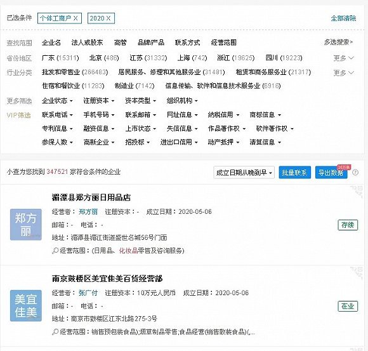Click the help question mark icon
The image size is (368, 351).
[355, 173]
